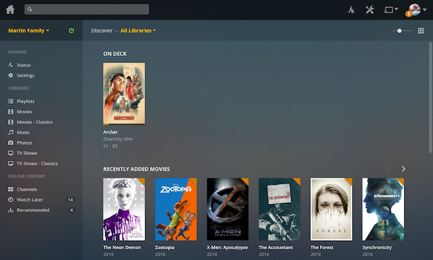Click the Playlists list icon
This screenshot has width=433, height=260.
click(11, 101)
